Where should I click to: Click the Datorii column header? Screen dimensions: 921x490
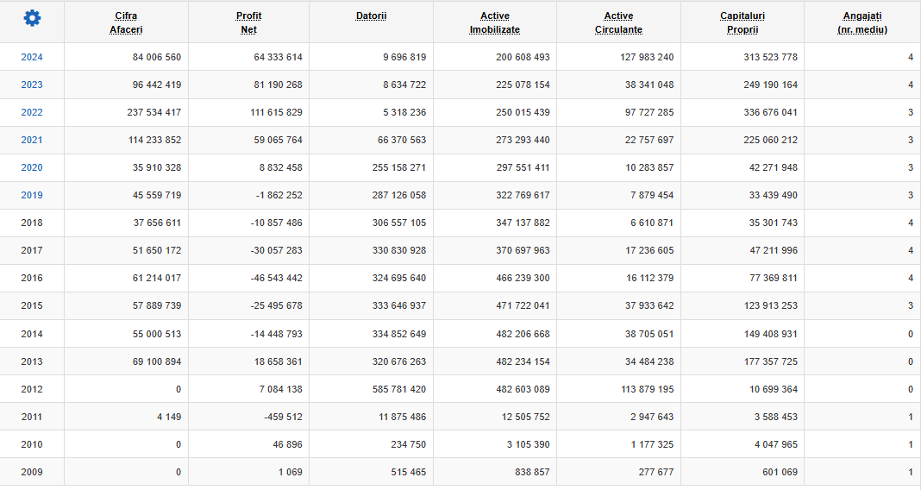pyautogui.click(x=371, y=16)
